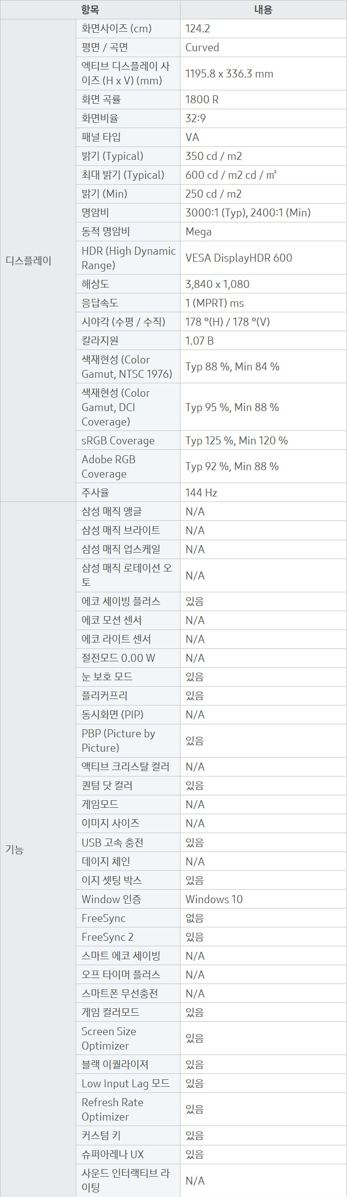This screenshot has width=347, height=1197.
Task: Click the 응답속도 row label
Action: (x=100, y=303)
